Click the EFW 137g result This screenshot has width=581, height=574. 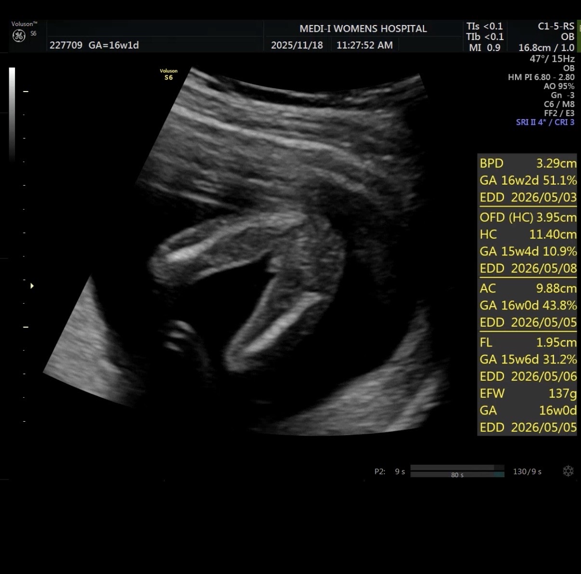click(x=528, y=394)
